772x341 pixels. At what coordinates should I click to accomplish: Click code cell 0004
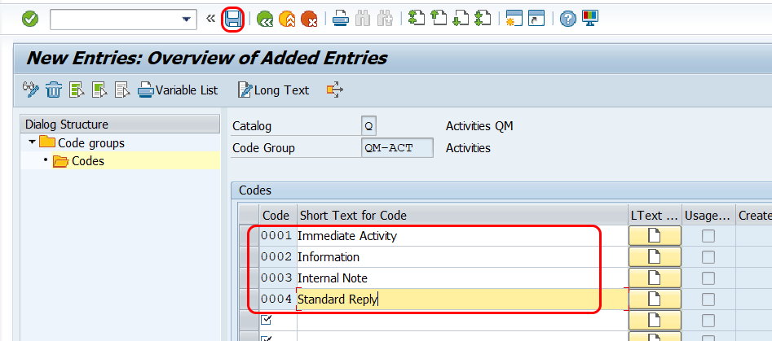pos(278,299)
